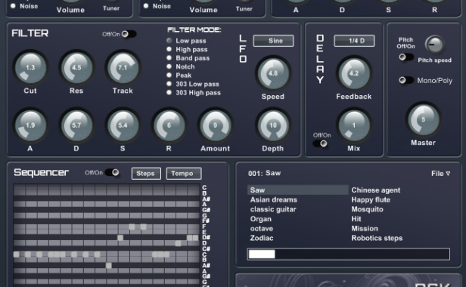Screen dimensions: 466x287
Task: Click the first sequencer step in the C row
Action: (17, 255)
